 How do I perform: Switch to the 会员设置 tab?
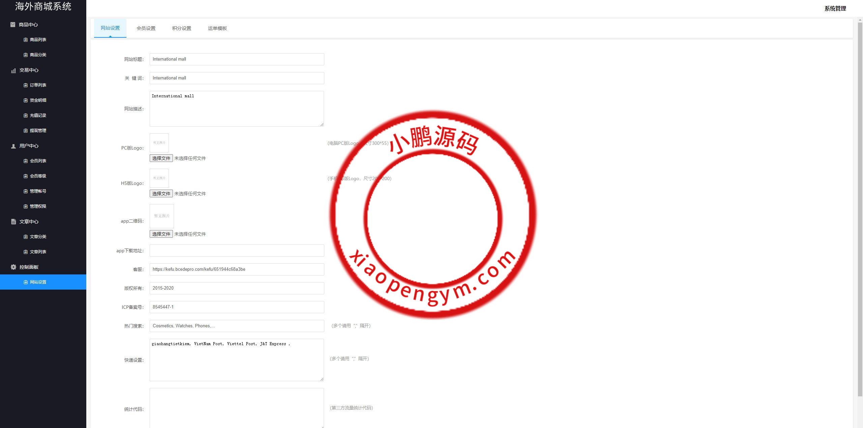click(146, 28)
